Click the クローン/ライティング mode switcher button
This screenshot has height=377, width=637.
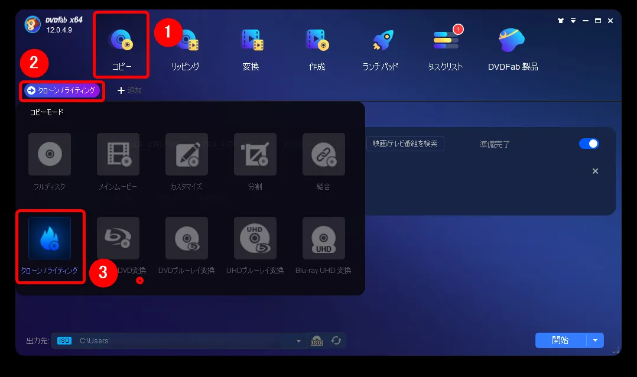coord(61,90)
